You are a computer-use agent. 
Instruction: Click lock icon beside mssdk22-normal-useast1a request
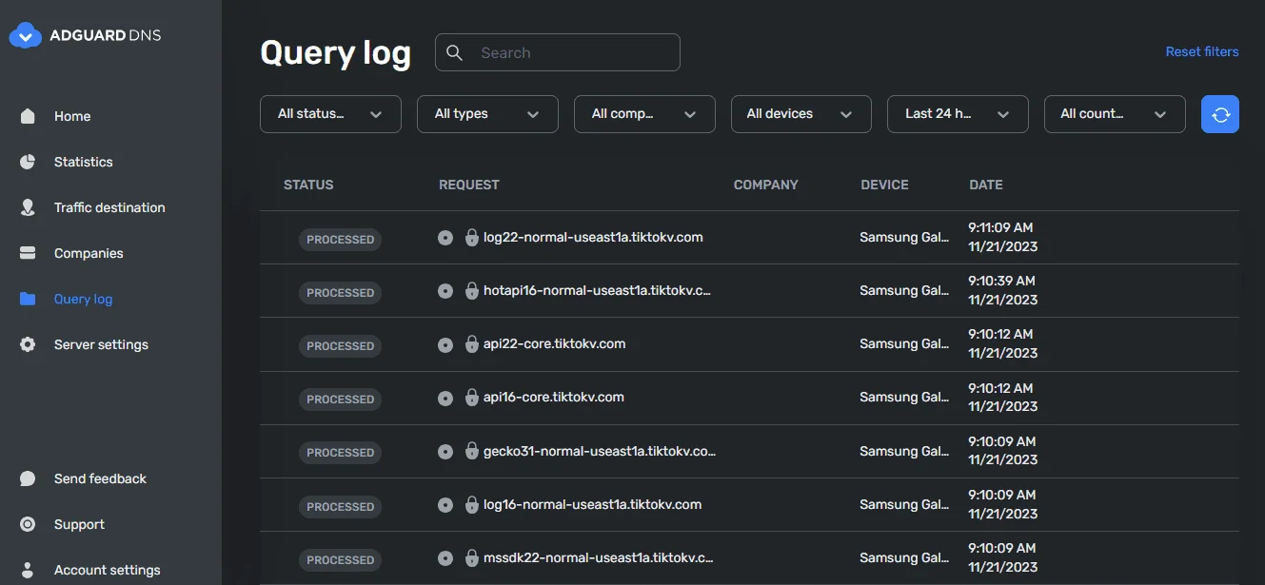click(x=471, y=558)
